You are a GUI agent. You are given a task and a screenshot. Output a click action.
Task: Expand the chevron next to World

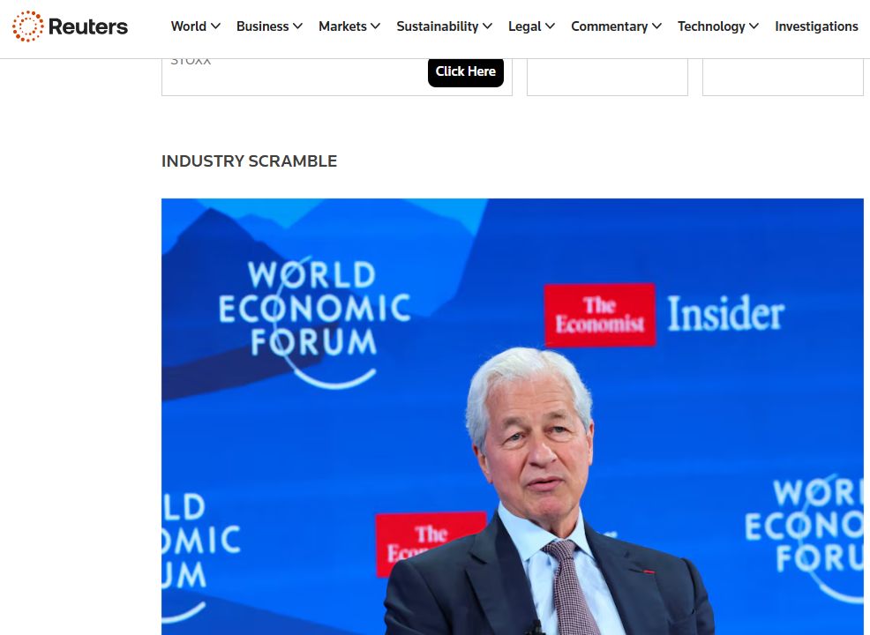216,26
